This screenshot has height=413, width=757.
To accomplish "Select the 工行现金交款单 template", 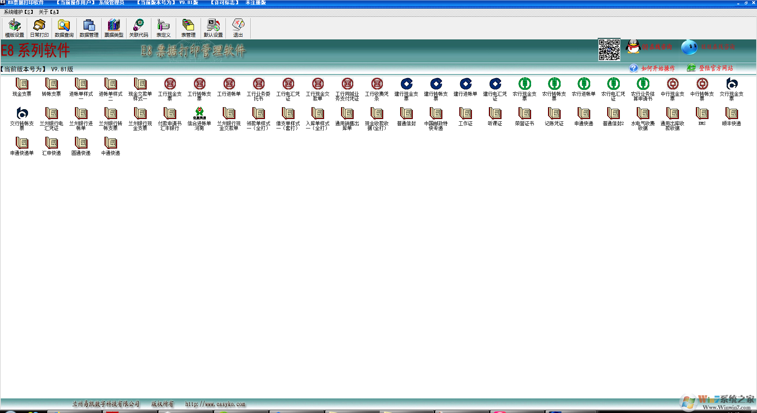I will tap(318, 89).
